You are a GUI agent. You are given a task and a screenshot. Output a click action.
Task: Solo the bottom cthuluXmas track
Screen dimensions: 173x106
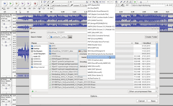pyautogui.click(x=9, y=101)
